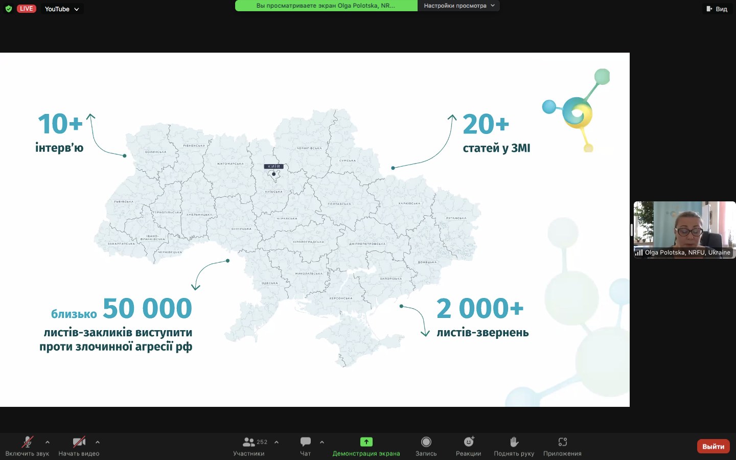This screenshot has height=460, width=736.
Task: Click the green Share Screen icon
Action: point(366,442)
